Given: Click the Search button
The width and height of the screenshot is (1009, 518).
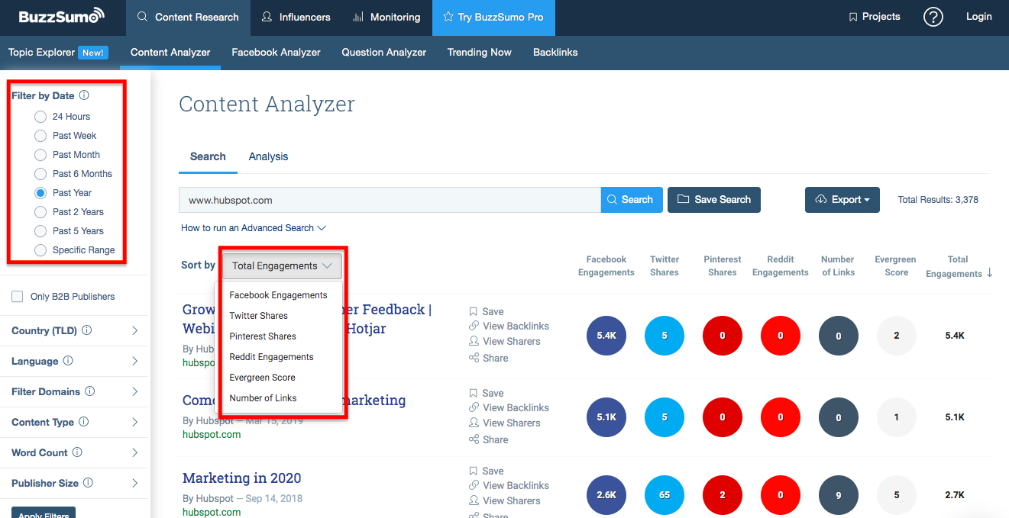Looking at the screenshot, I should click(632, 200).
